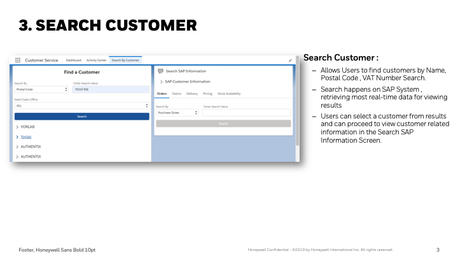Open the app launcher grid icon

(18, 60)
